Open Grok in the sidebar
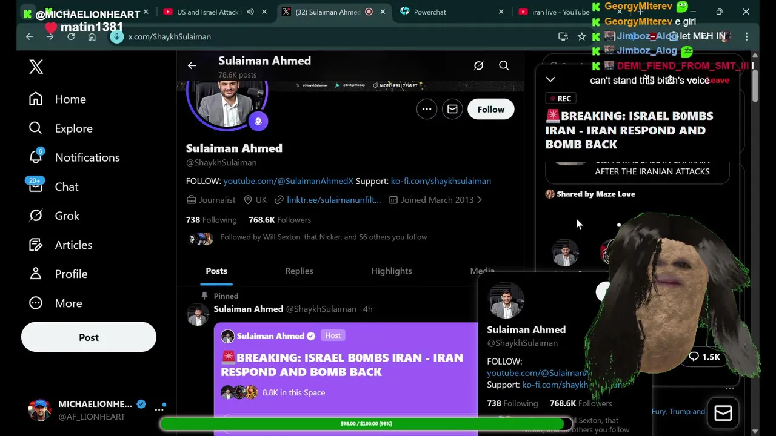 coord(54,216)
